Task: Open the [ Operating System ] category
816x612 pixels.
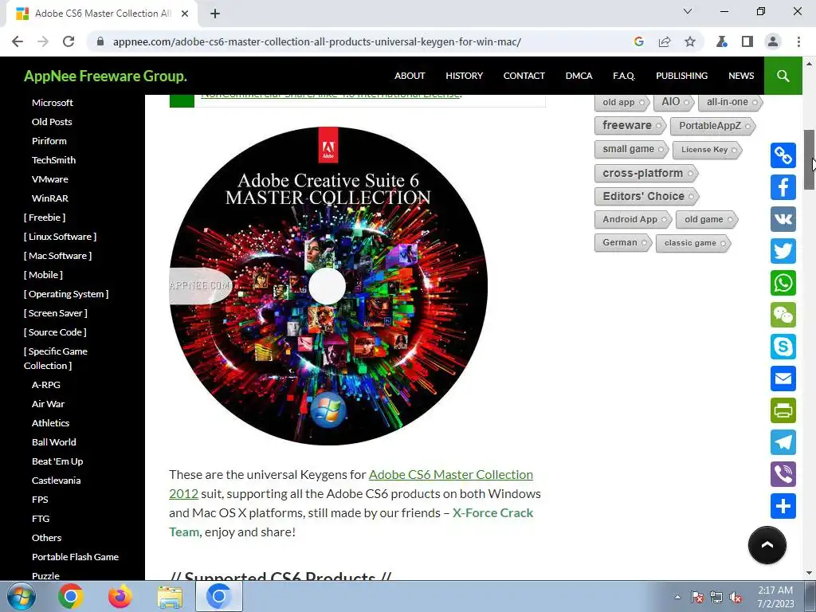Action: click(66, 294)
